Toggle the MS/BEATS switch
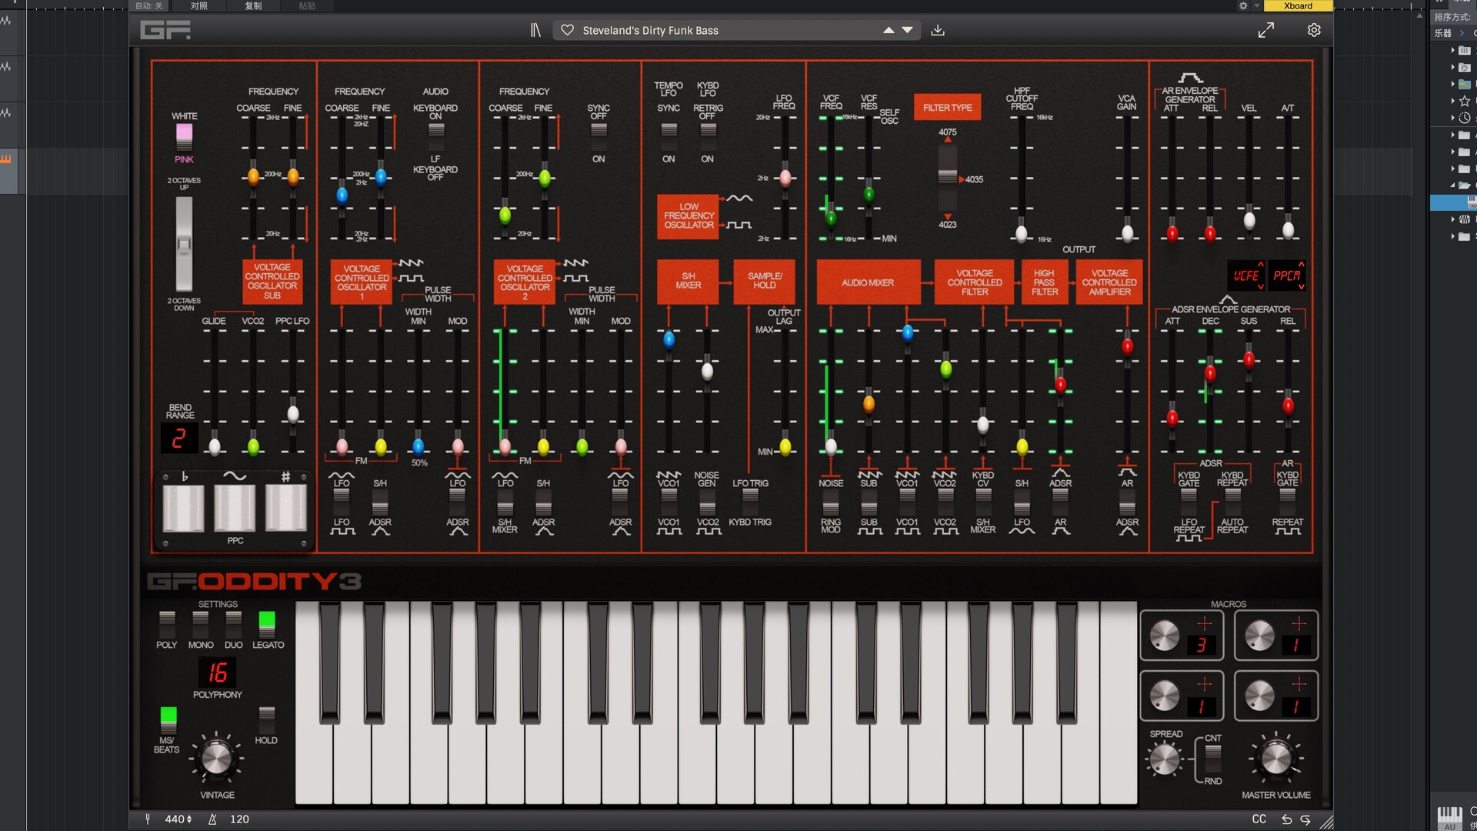This screenshot has width=1477, height=831. (x=168, y=719)
